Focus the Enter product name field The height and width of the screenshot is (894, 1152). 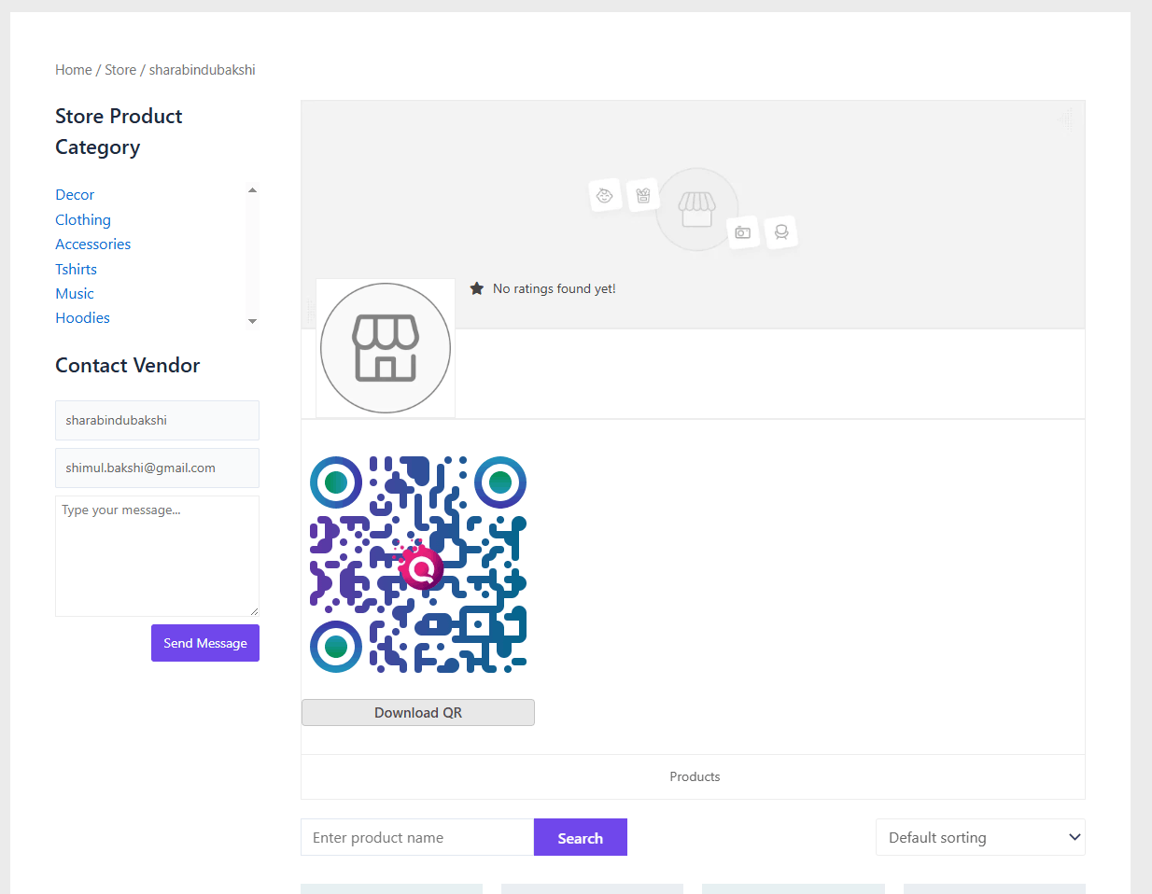point(416,838)
